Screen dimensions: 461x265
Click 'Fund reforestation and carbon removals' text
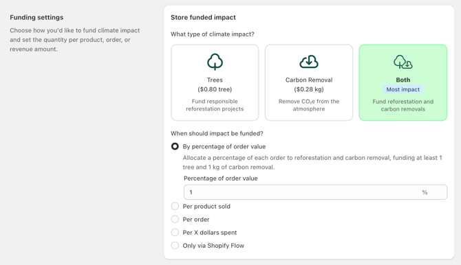tap(403, 105)
